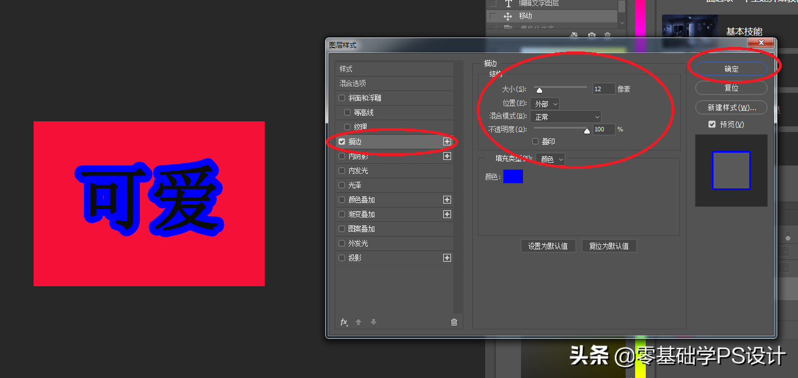Select the 外发光 row label
This screenshot has height=378, width=798.
358,243
